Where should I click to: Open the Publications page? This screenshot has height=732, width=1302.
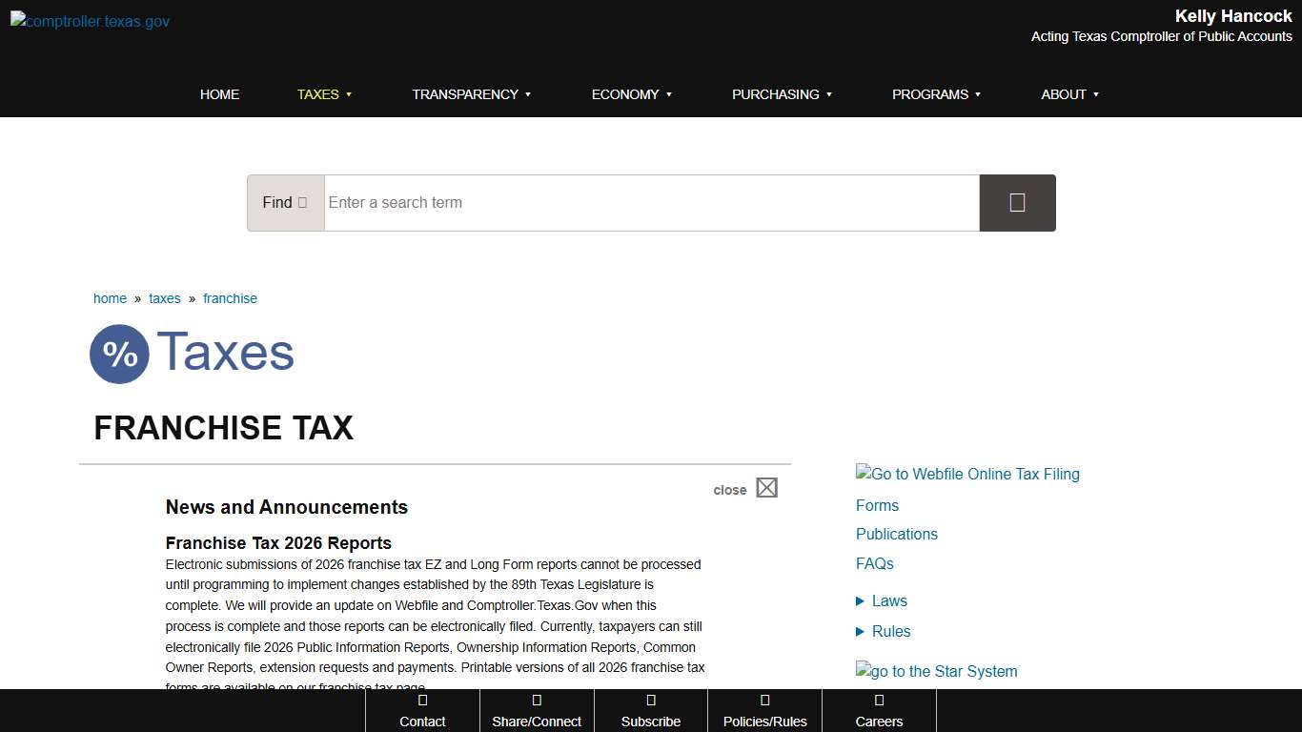click(896, 534)
